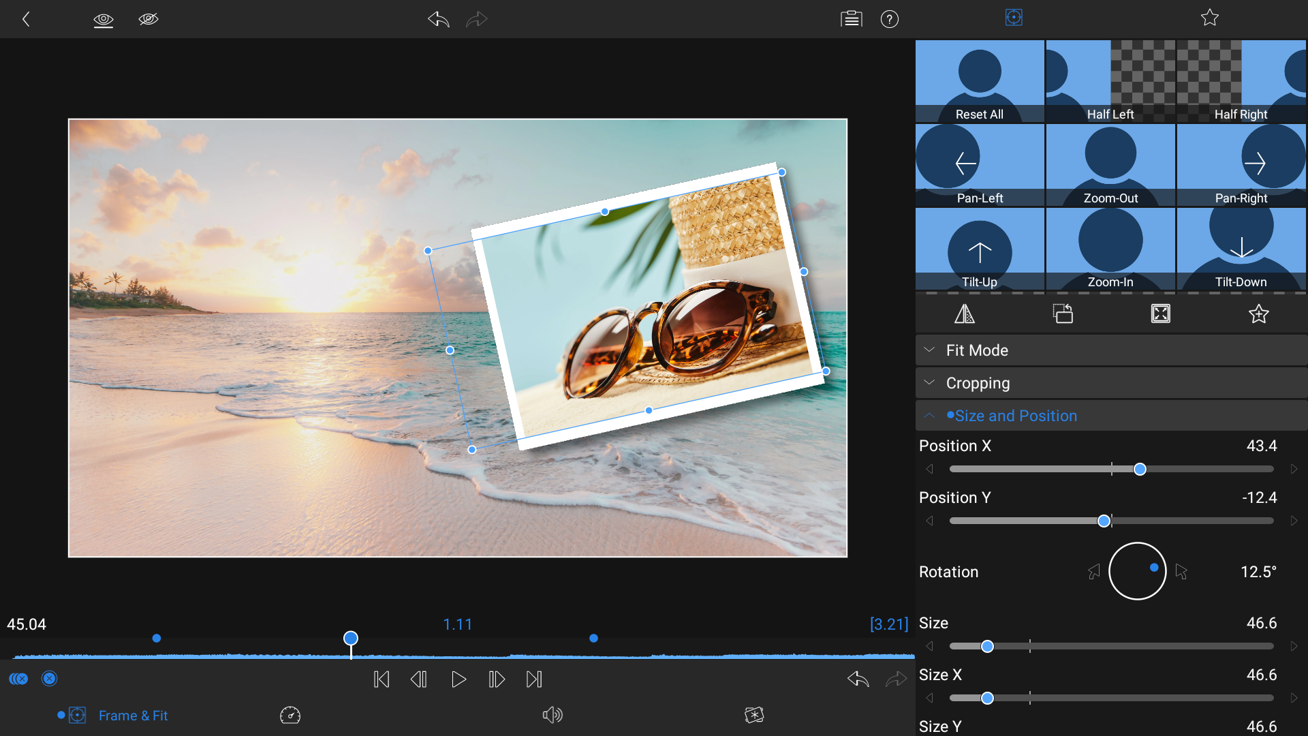Viewport: 1308px width, 736px height.
Task: Open the paste attributes clipboard icon
Action: pyautogui.click(x=851, y=19)
